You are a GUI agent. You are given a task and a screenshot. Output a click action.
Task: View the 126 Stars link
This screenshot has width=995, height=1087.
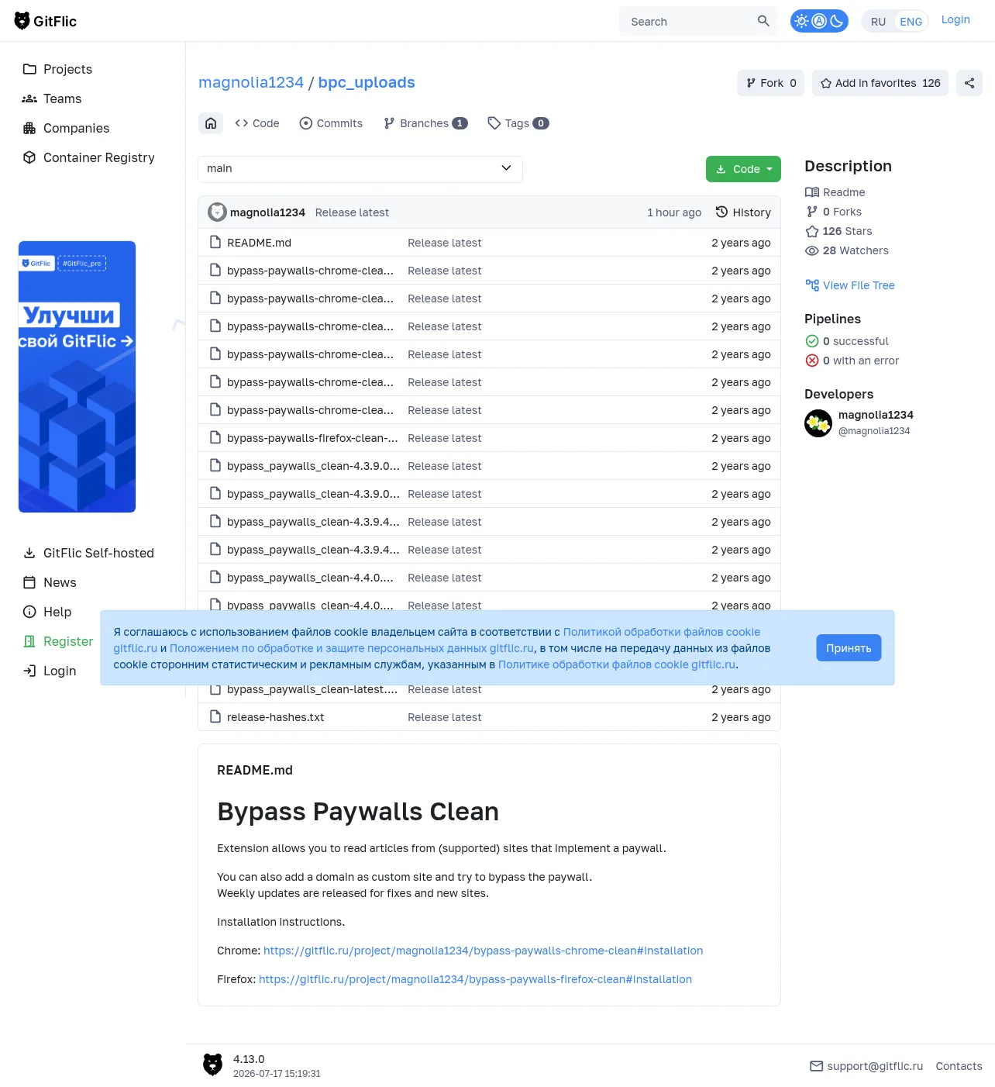(838, 231)
